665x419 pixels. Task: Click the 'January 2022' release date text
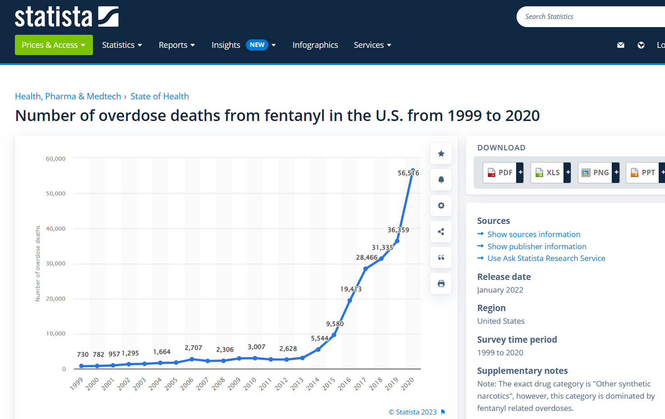click(x=500, y=290)
